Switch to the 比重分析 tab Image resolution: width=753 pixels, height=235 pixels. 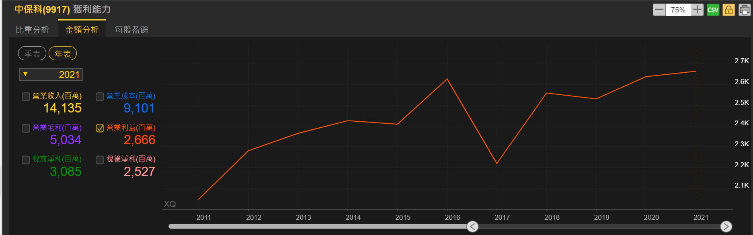tap(32, 30)
